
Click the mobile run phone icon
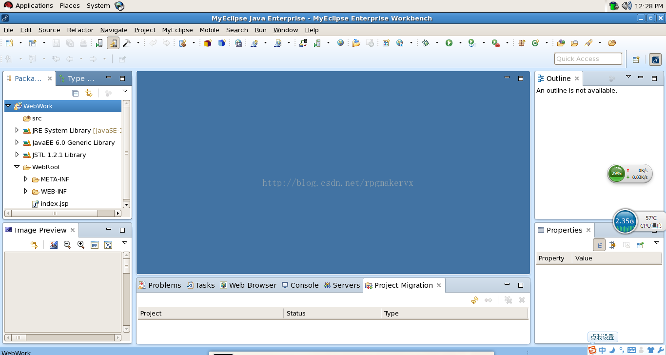99,43
